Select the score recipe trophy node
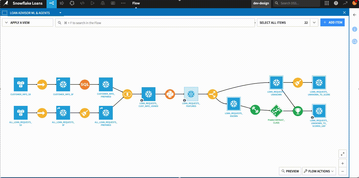 (x=298, y=111)
